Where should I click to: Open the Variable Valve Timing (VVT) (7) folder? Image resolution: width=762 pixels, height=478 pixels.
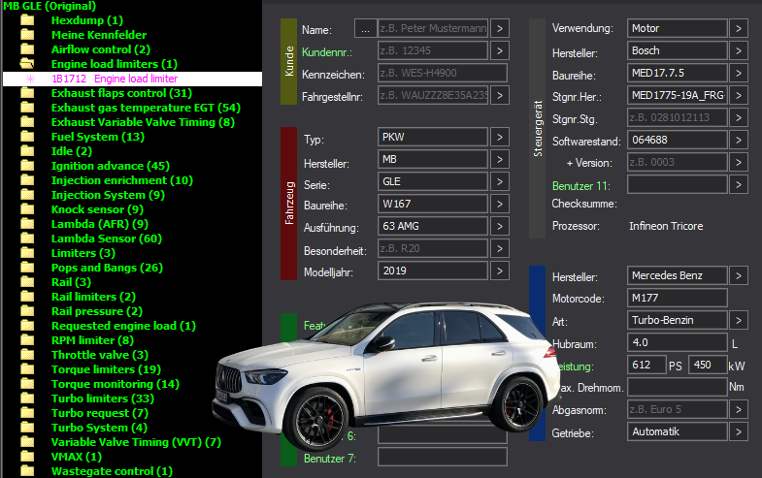136,442
